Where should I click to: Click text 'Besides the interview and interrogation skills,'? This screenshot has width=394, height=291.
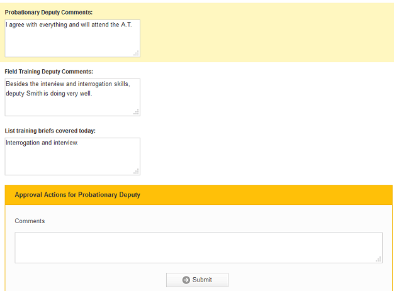click(x=68, y=84)
